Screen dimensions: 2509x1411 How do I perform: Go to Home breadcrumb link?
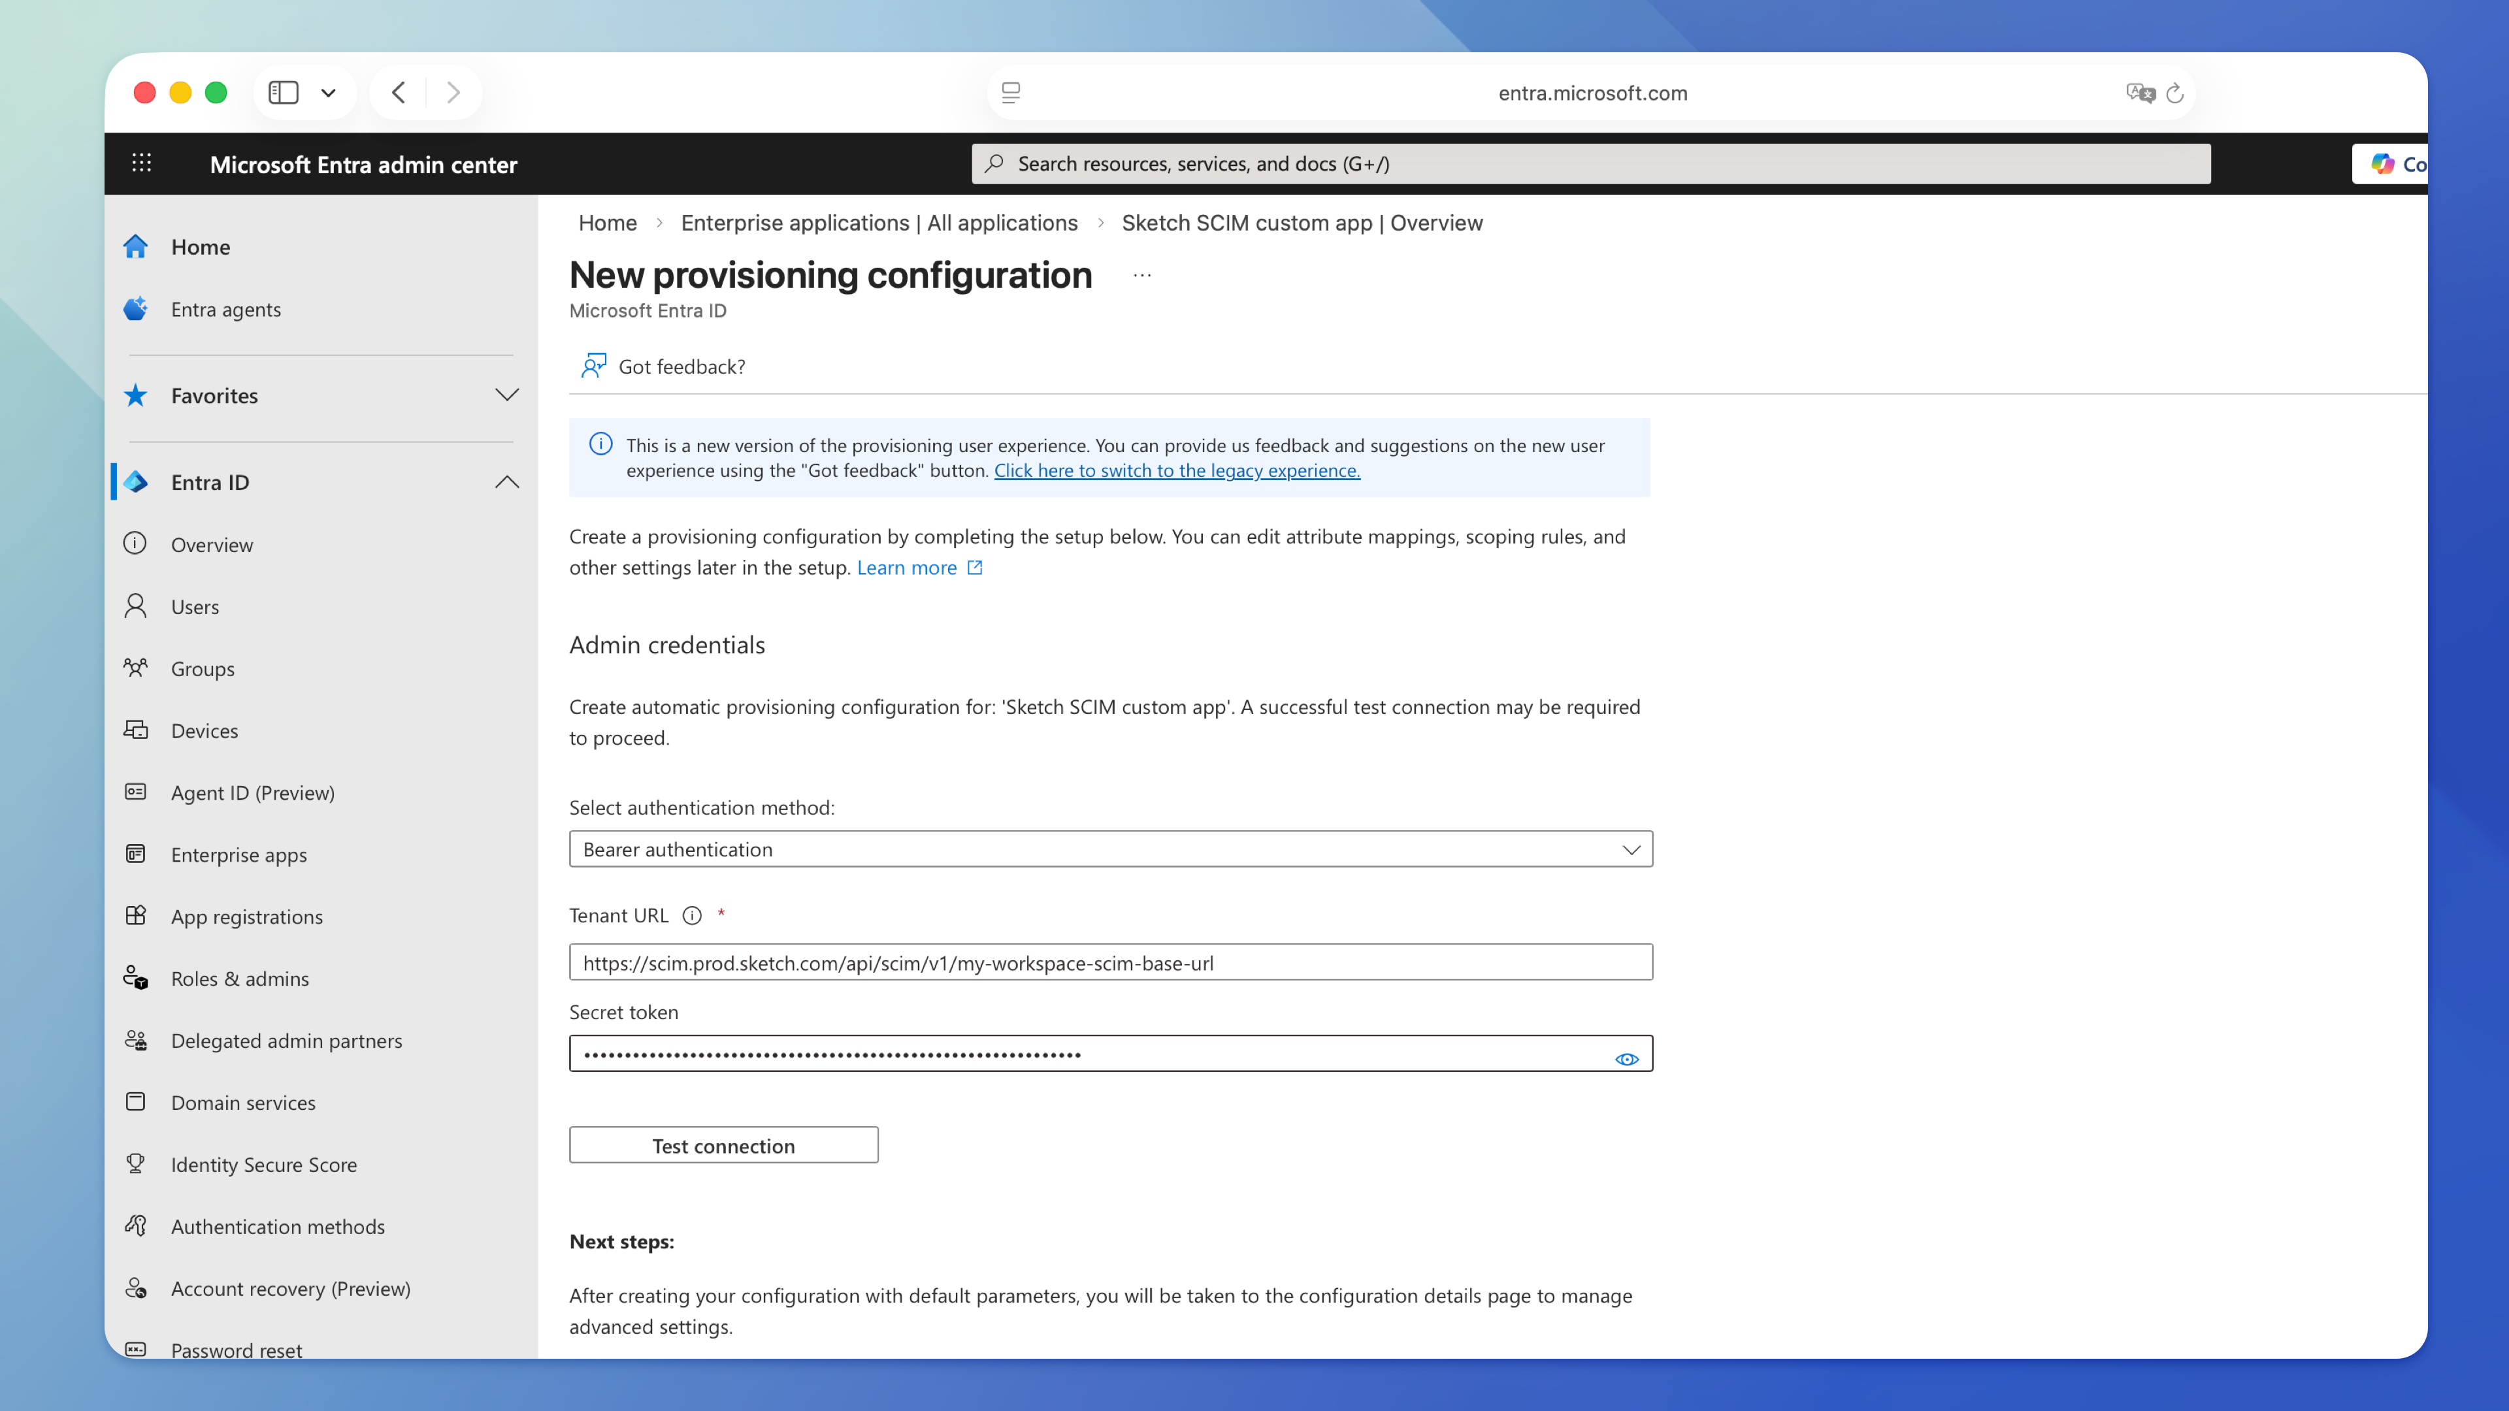point(608,223)
